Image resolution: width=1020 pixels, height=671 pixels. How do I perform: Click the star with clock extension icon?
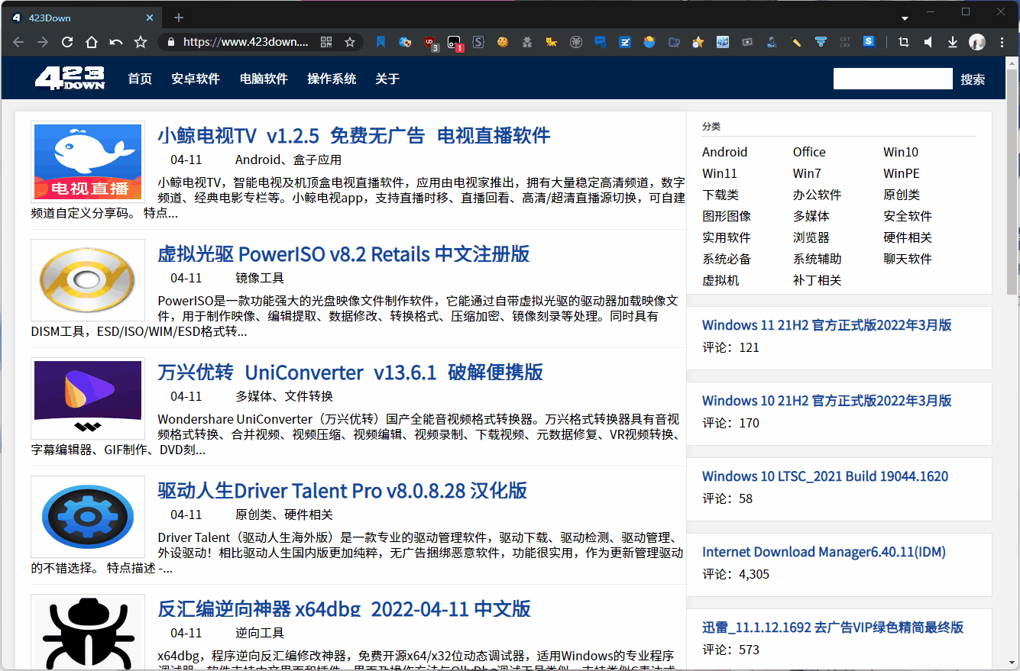click(698, 43)
